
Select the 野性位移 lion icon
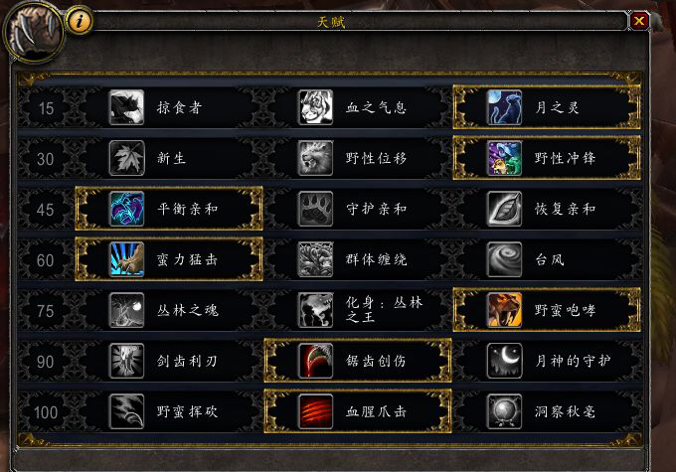[315, 158]
